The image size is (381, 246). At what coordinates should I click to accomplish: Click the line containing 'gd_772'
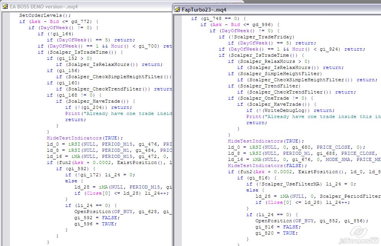point(59,21)
